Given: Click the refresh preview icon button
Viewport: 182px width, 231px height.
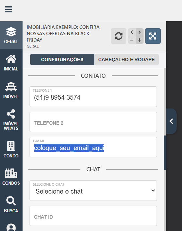Looking at the screenshot, I should click(118, 36).
